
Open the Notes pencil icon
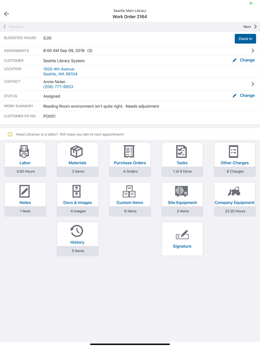pyautogui.click(x=25, y=191)
